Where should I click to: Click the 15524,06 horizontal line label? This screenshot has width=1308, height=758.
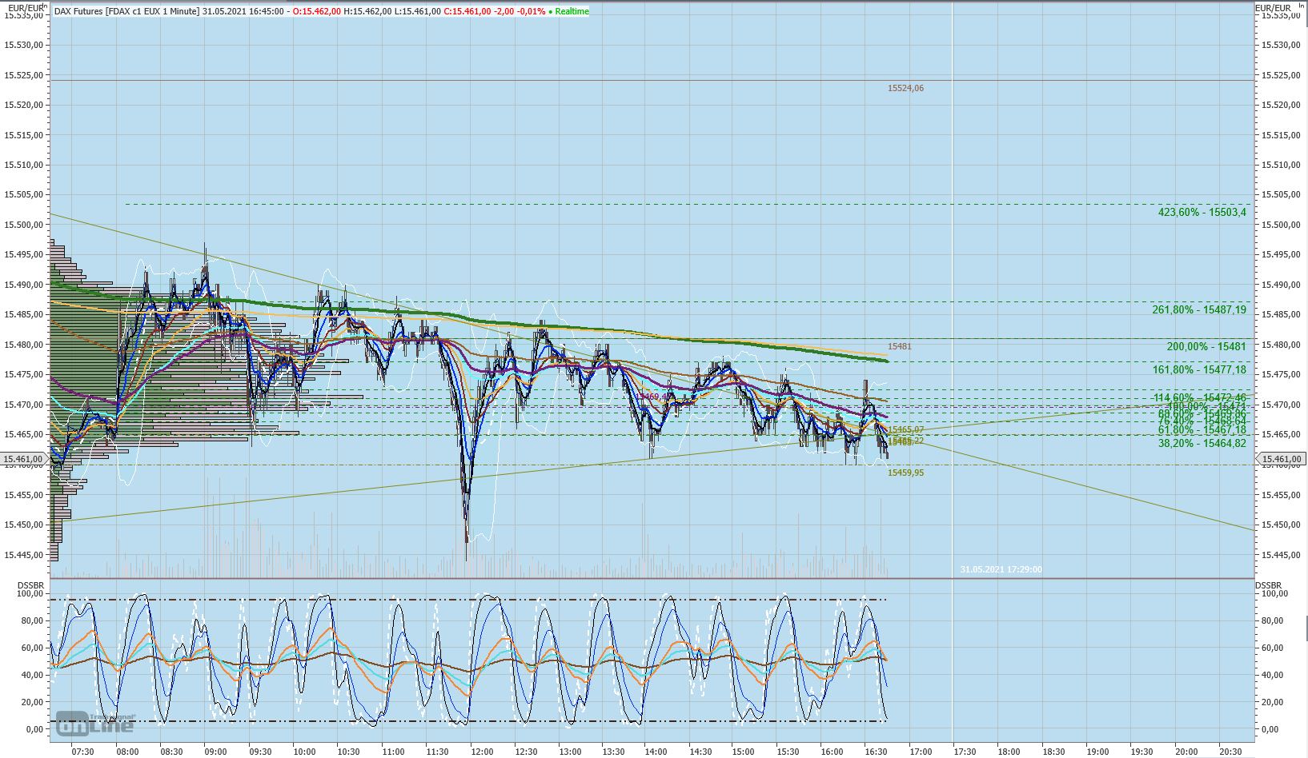point(905,89)
